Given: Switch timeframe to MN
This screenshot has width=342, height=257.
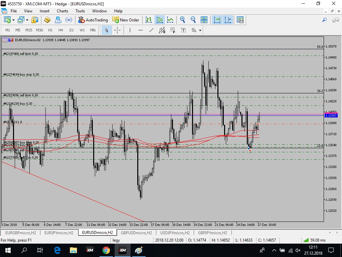Looking at the screenshot, I should click(x=93, y=30).
